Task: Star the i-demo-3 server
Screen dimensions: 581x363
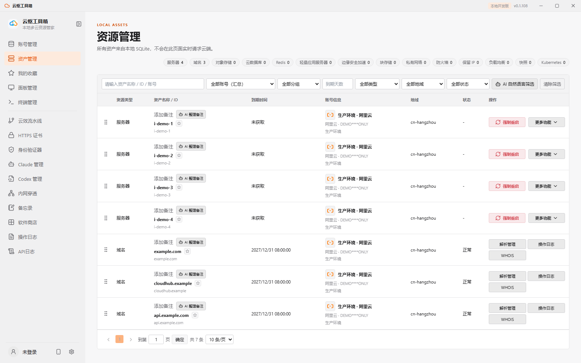Action: click(x=179, y=187)
